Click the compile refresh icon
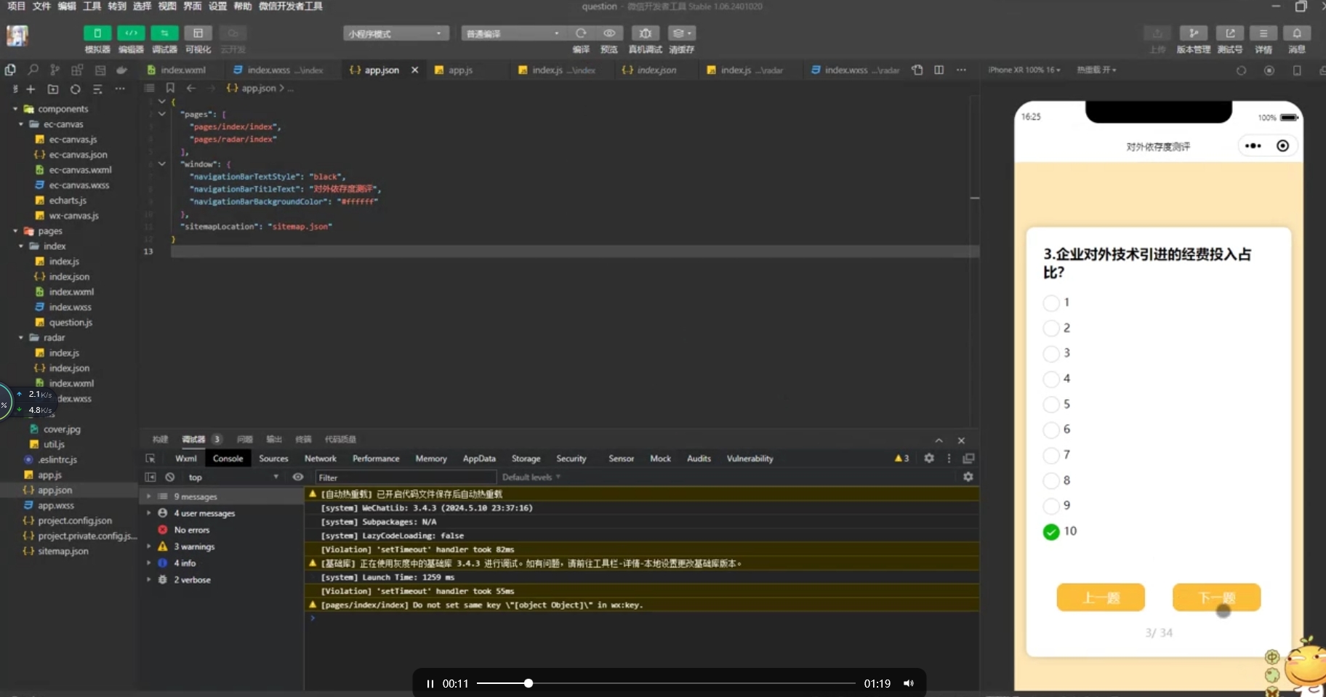Viewport: 1326px width, 697px height. click(581, 33)
